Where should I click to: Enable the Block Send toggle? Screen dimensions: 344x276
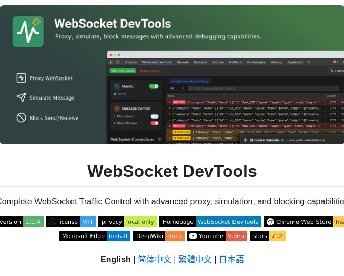coord(155,116)
